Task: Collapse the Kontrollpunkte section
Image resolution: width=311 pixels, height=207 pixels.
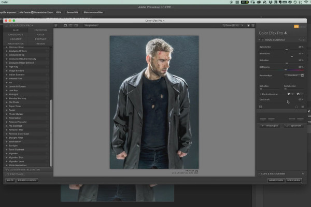Action: coord(260,94)
